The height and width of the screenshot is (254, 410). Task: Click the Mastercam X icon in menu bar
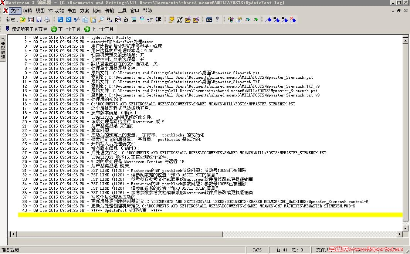point(5,11)
